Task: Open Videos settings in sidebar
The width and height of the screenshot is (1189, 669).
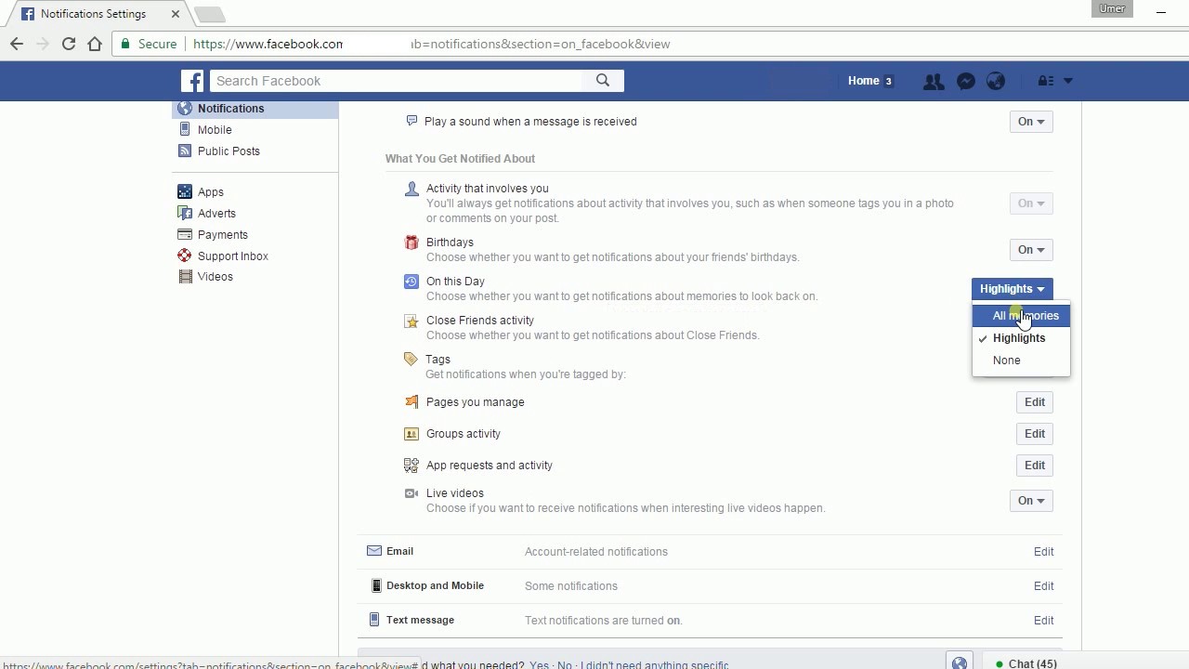Action: 216,277
